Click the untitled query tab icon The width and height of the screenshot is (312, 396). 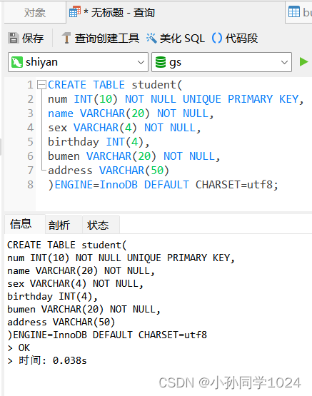75,11
